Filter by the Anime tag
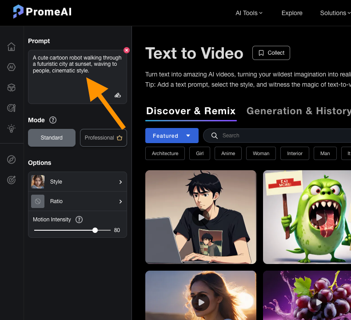This screenshot has width=351, height=320. coord(228,153)
